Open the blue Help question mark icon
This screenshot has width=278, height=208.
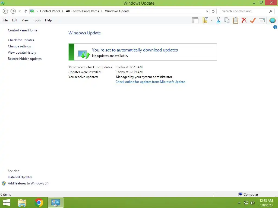pyautogui.click(x=275, y=27)
